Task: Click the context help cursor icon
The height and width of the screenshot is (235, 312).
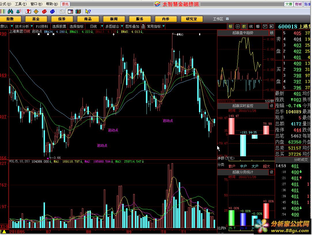Action: click(x=88, y=11)
